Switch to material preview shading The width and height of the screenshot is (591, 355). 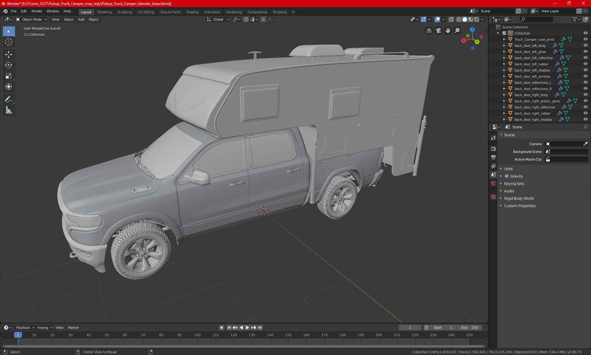click(471, 19)
